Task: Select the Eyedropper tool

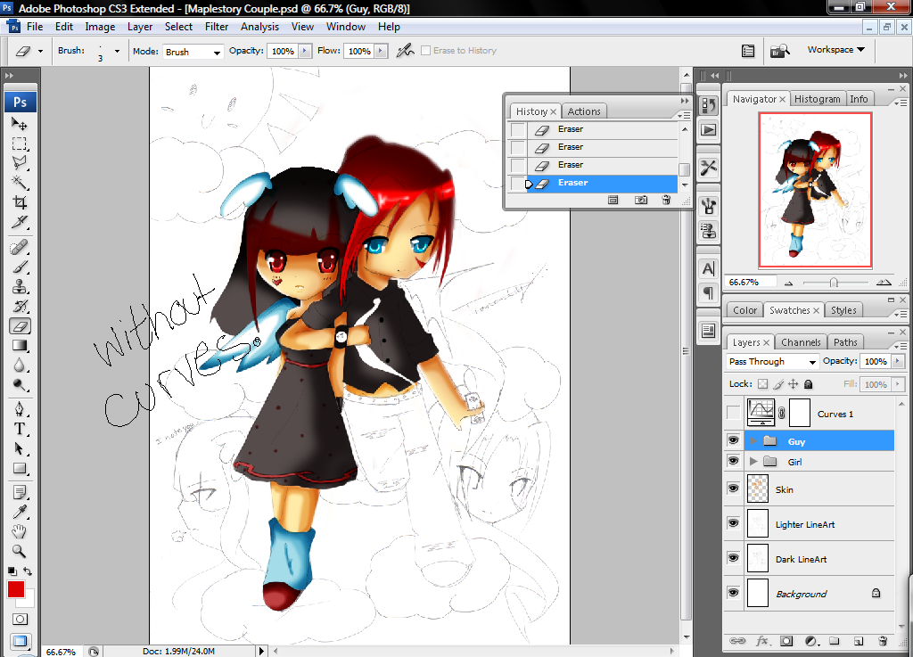Action: (x=20, y=512)
